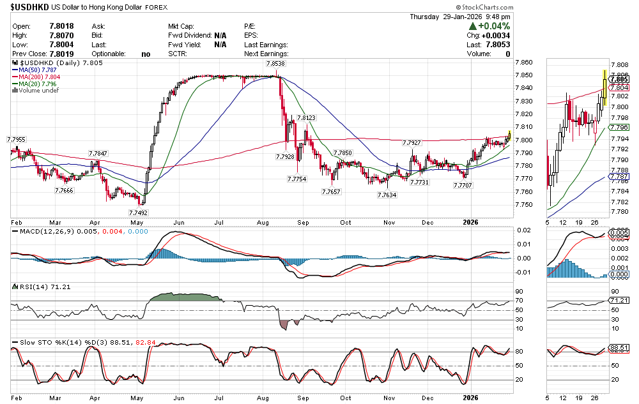Click the green up-triangle next to +0.04%
This screenshot has width=639, height=404.
[x=472, y=26]
